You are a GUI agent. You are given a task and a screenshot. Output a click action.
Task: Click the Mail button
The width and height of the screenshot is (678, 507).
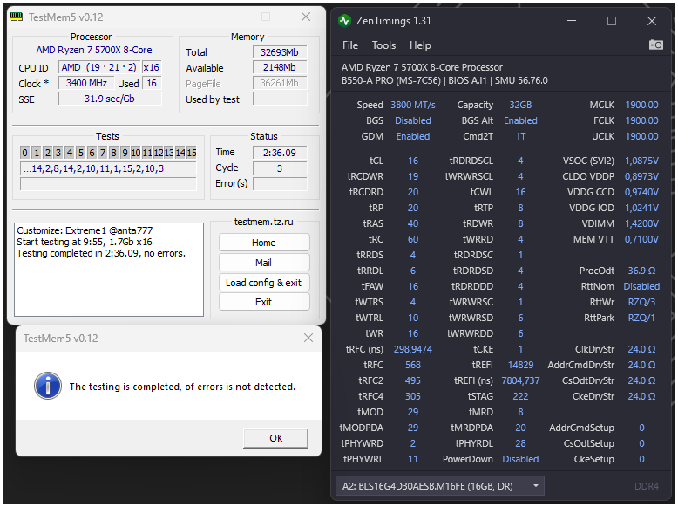tap(263, 263)
